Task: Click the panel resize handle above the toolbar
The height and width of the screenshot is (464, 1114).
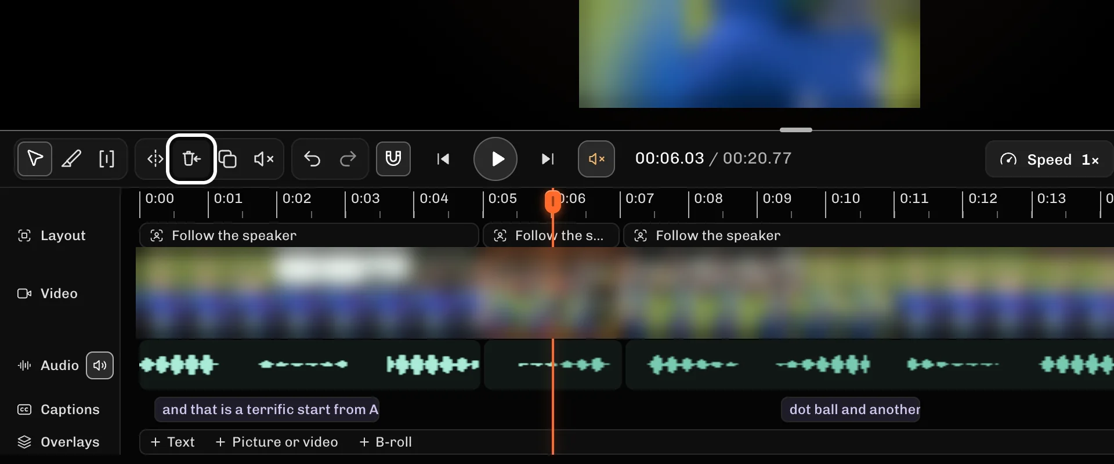Action: click(x=796, y=130)
